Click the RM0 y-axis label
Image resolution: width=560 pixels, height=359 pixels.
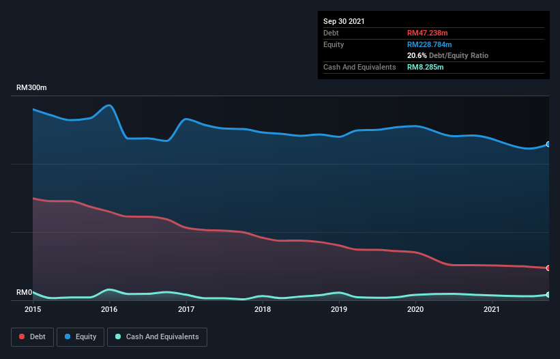[x=25, y=292]
